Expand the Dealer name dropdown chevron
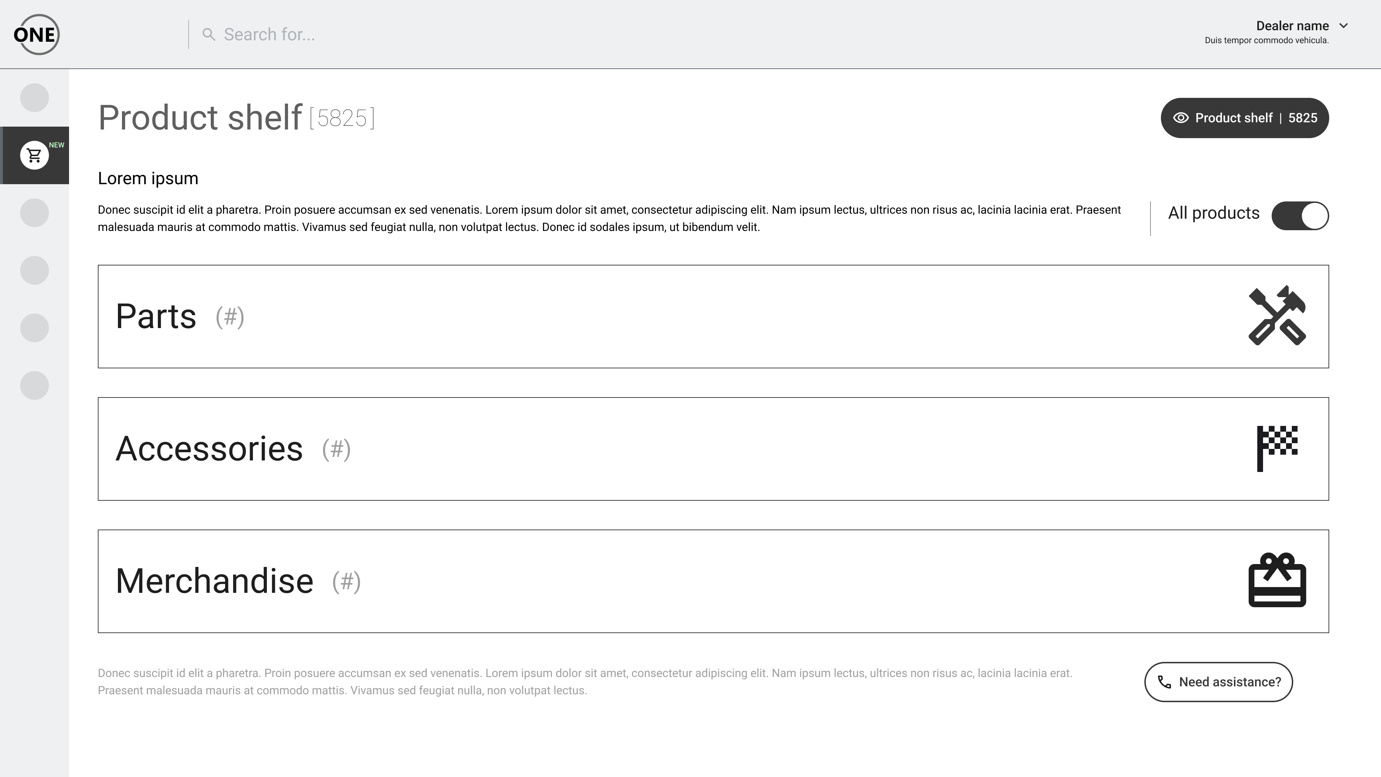The width and height of the screenshot is (1381, 777). pos(1344,26)
